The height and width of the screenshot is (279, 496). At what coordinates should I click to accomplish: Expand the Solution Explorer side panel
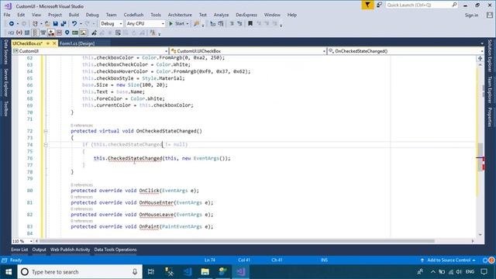click(490, 56)
